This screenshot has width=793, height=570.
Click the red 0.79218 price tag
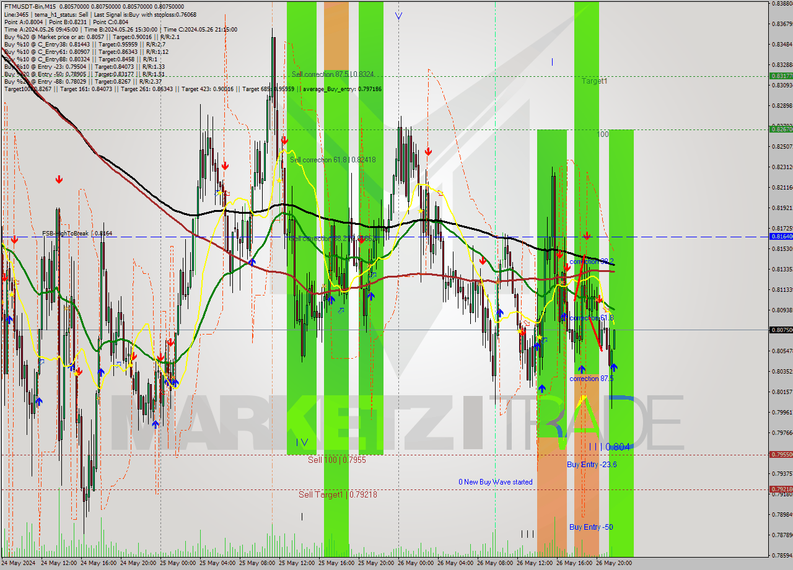[781, 489]
